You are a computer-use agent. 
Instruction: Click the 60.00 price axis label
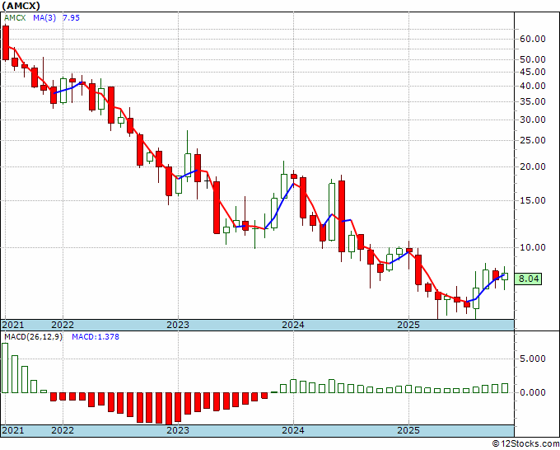pos(533,39)
